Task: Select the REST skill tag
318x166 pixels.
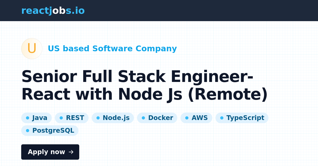Action: (72, 118)
